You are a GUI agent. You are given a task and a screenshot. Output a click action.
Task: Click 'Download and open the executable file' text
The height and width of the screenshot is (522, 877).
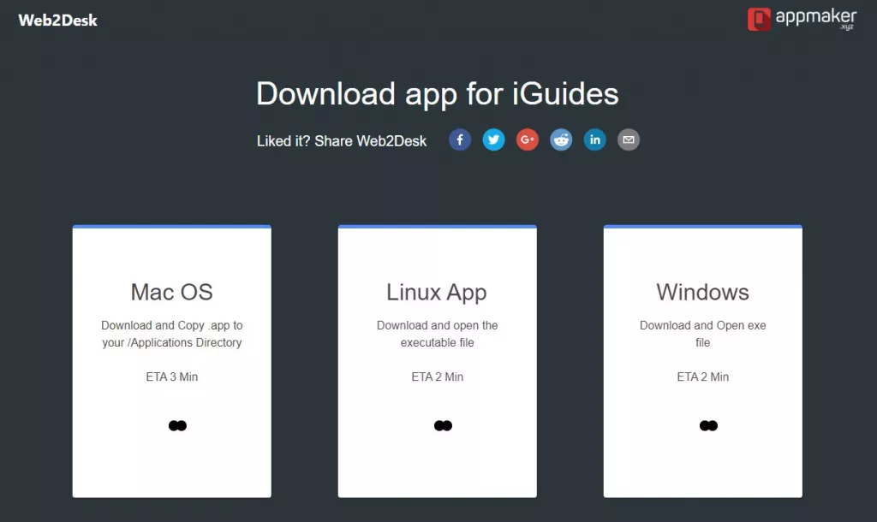tap(438, 334)
